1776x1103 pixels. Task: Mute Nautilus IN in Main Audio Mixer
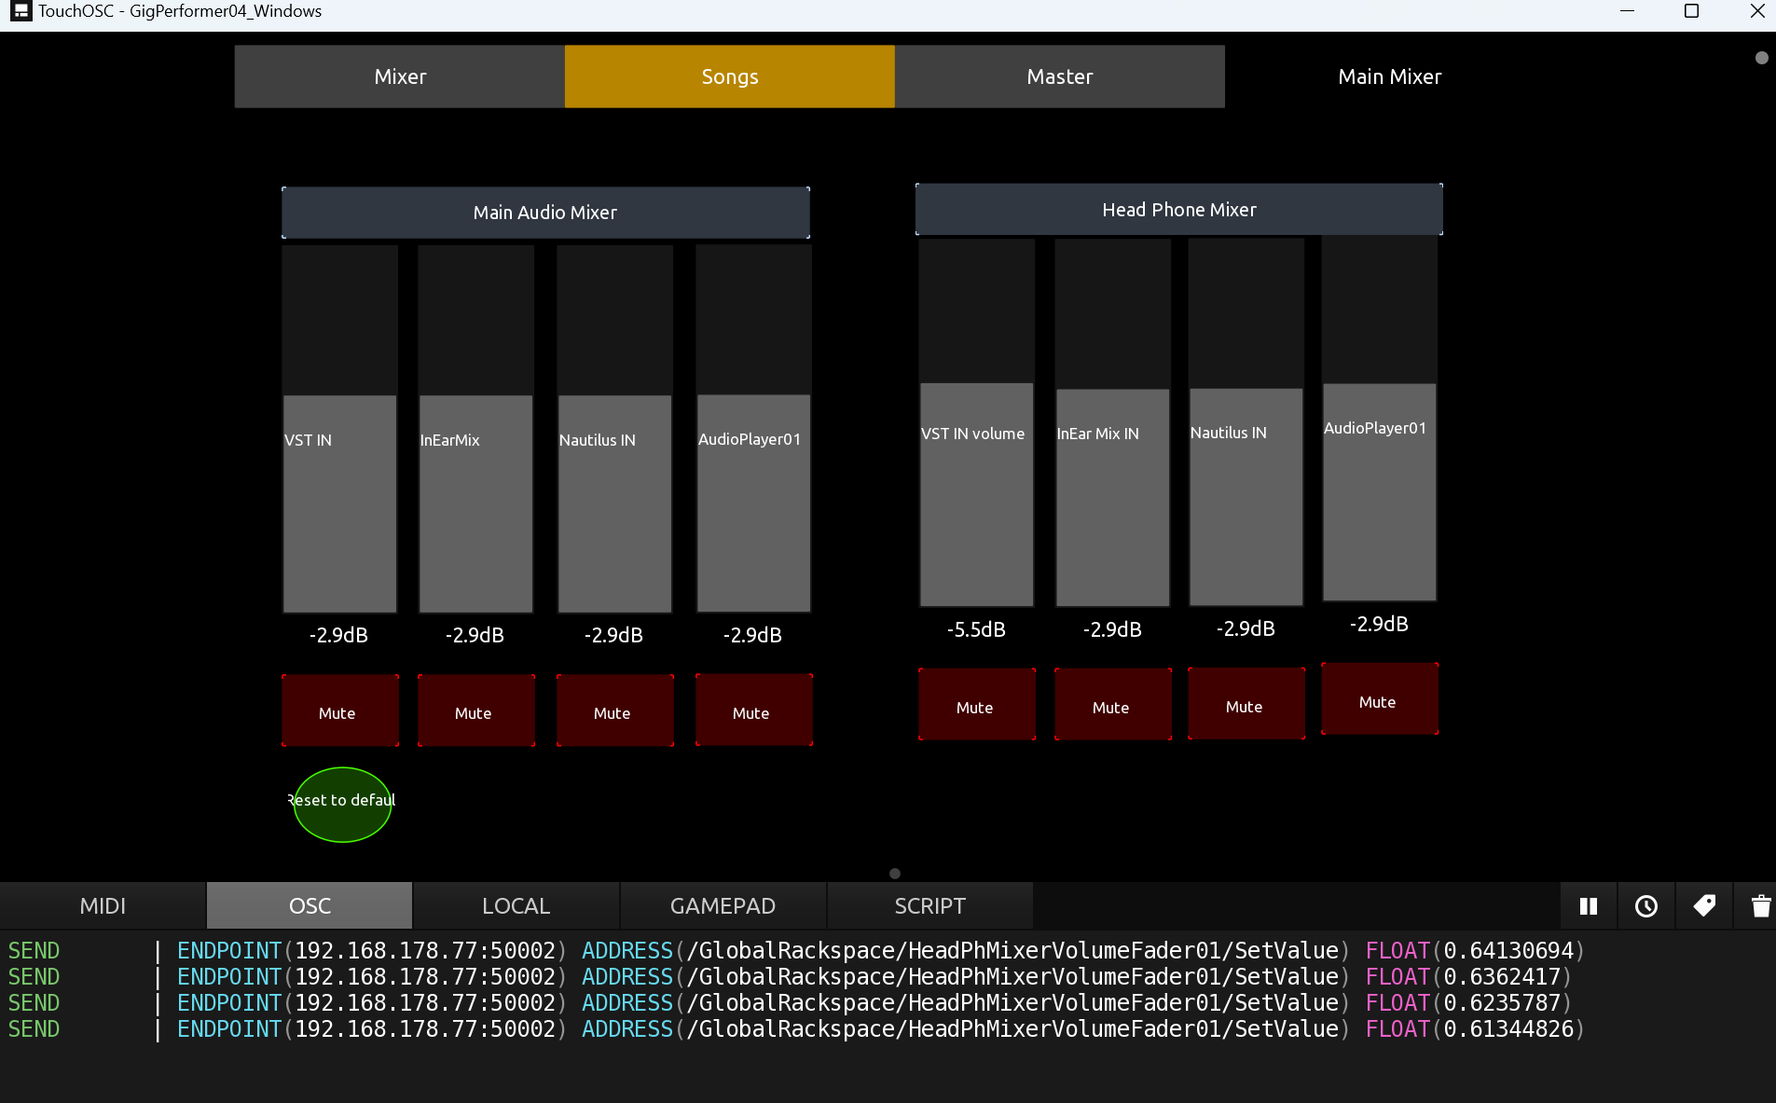coord(615,710)
